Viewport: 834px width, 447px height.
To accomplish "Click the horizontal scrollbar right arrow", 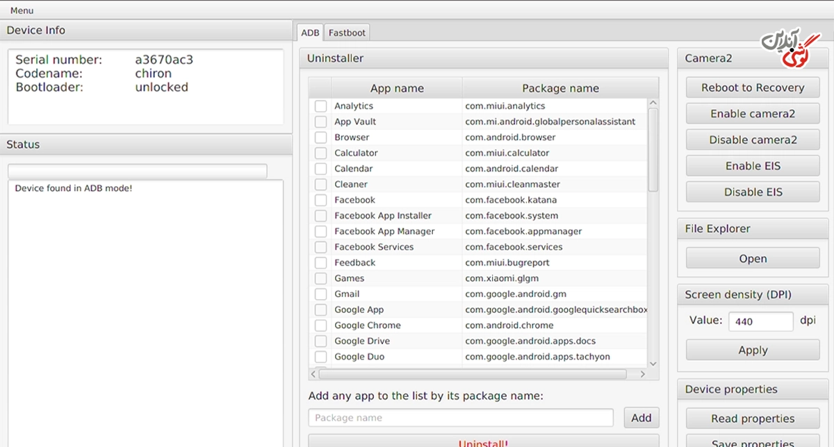I will [x=643, y=374].
